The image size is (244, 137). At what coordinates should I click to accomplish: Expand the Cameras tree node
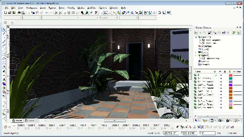196,52
